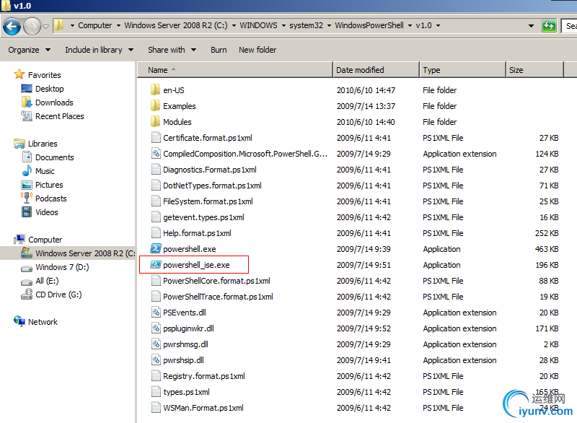577x423 pixels.
Task: Select the types.ps1xml file name
Action: [186, 392]
